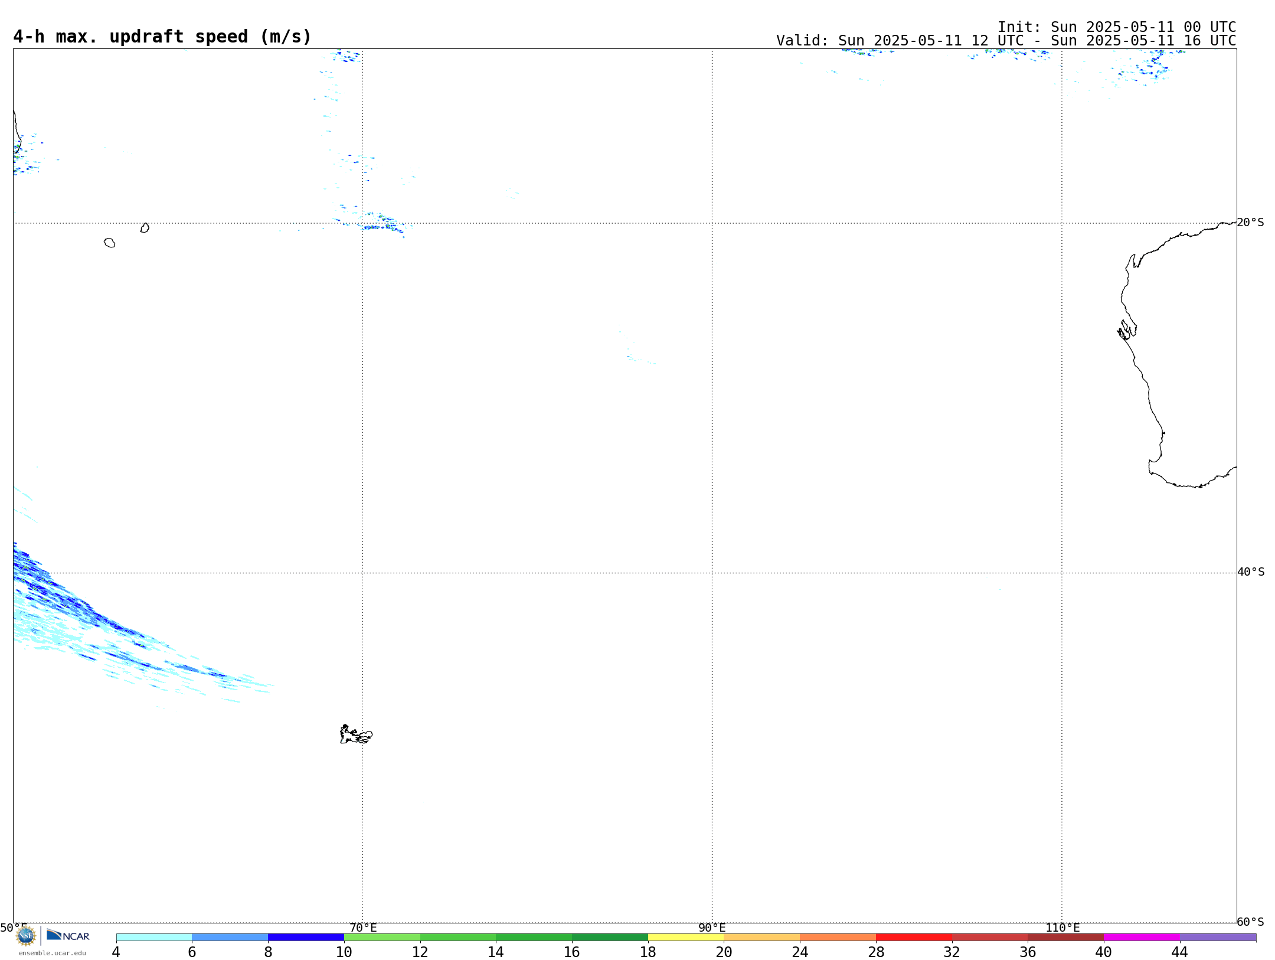Select the dark blue 8-10 color swatch
Image resolution: width=1275 pixels, height=960 pixels.
(x=306, y=938)
